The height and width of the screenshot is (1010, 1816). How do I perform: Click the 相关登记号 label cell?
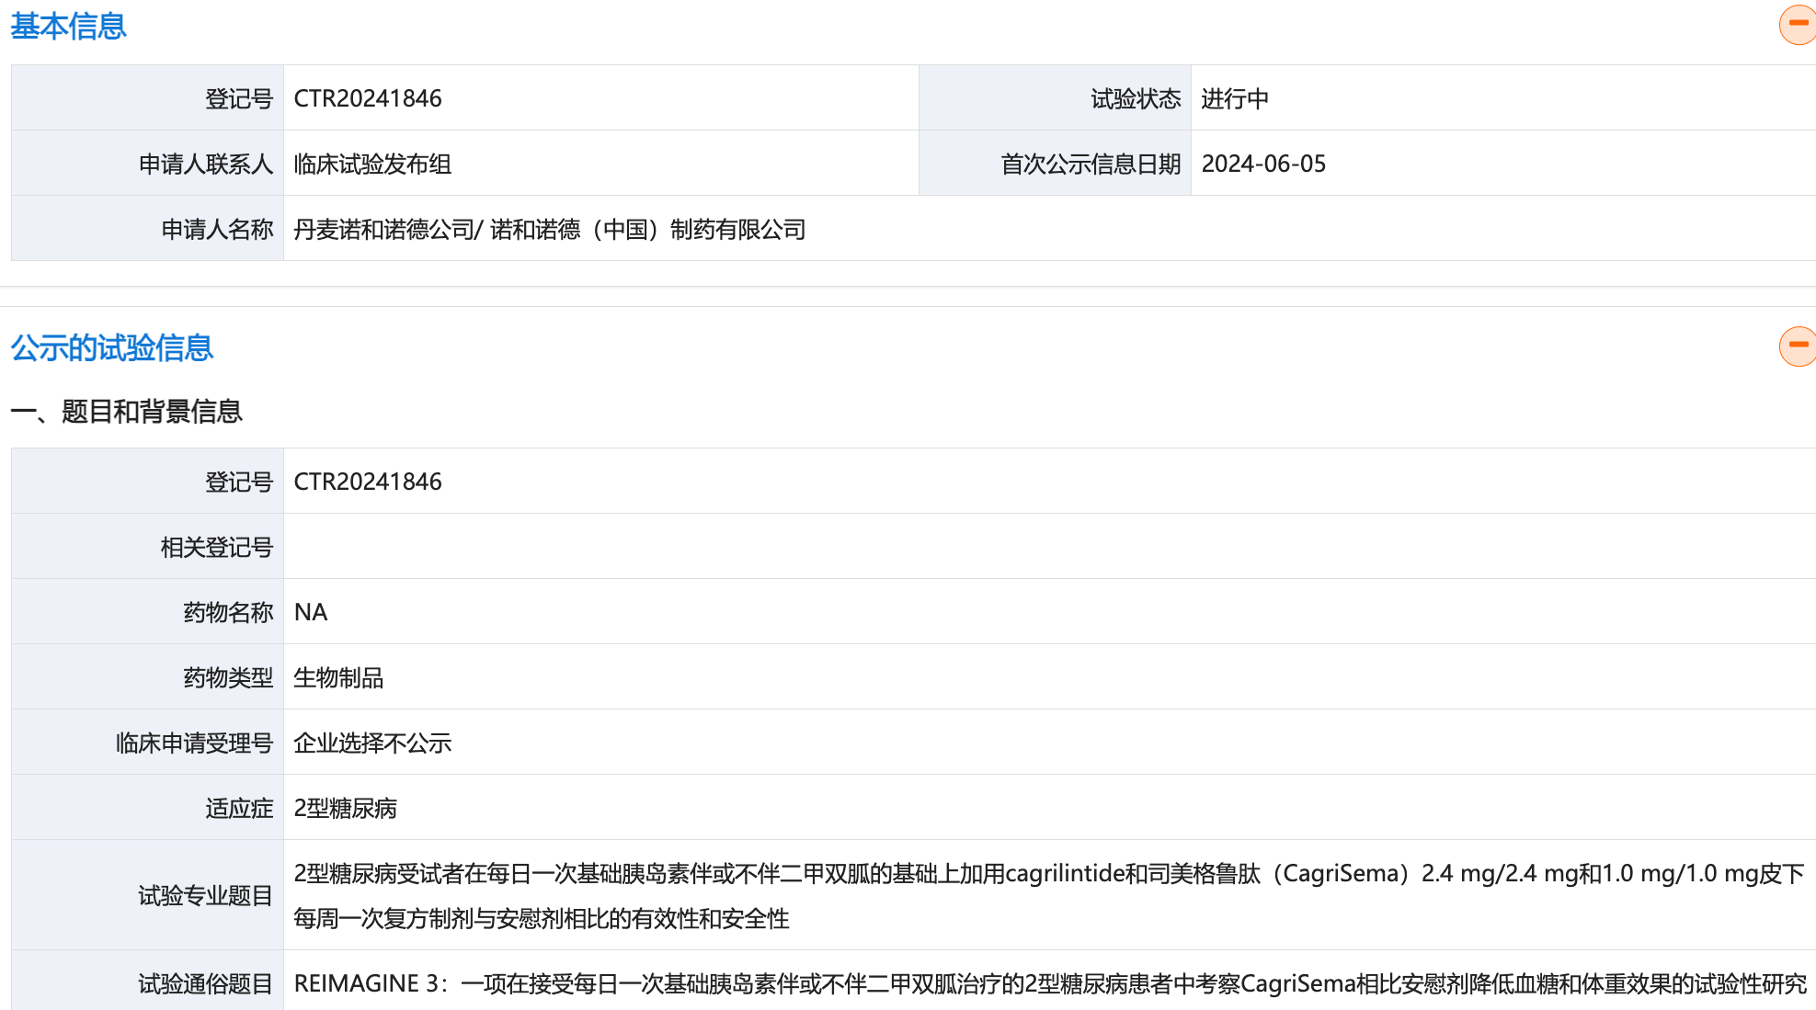click(147, 546)
